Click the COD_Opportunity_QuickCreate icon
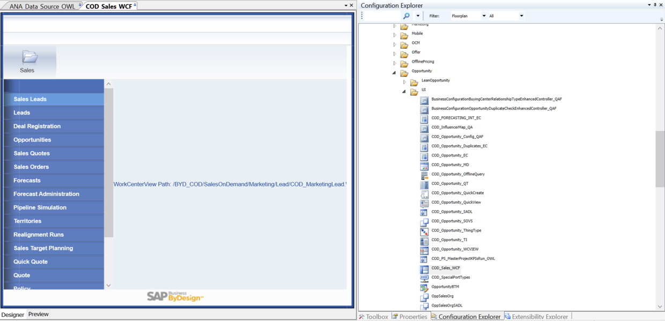Image resolution: width=665 pixels, height=321 pixels. [424, 193]
